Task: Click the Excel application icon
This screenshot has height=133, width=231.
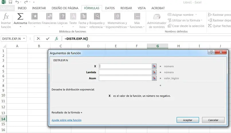Action: tap(4, 2)
